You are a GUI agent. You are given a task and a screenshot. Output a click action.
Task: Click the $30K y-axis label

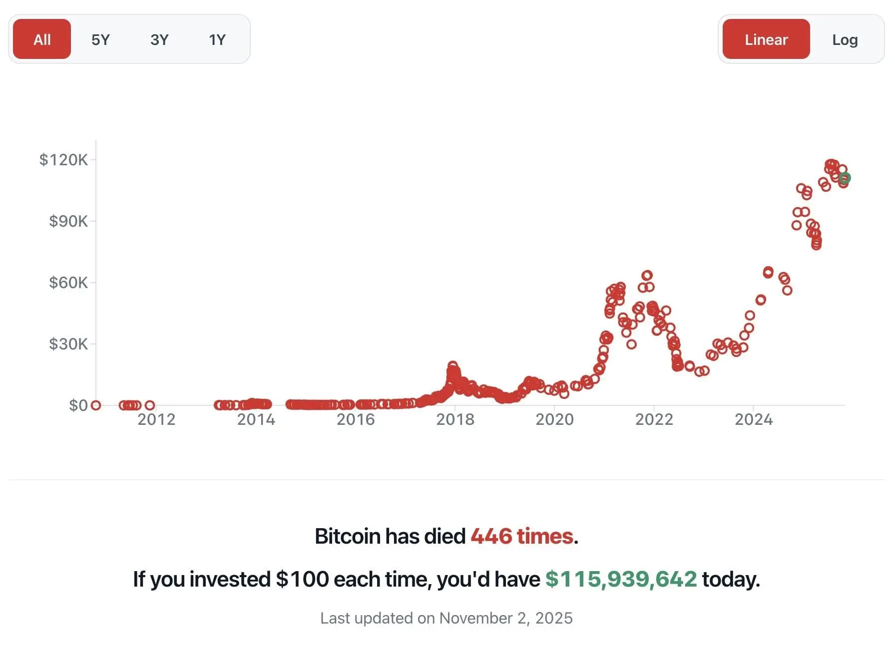68,344
